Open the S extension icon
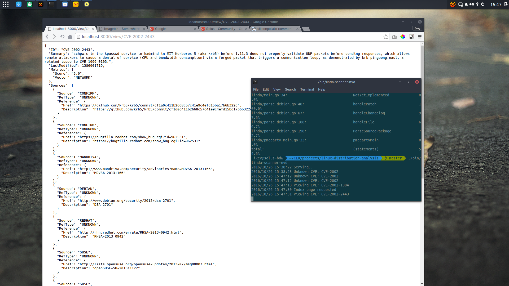Screen dimensions: 509x286 point(411,37)
